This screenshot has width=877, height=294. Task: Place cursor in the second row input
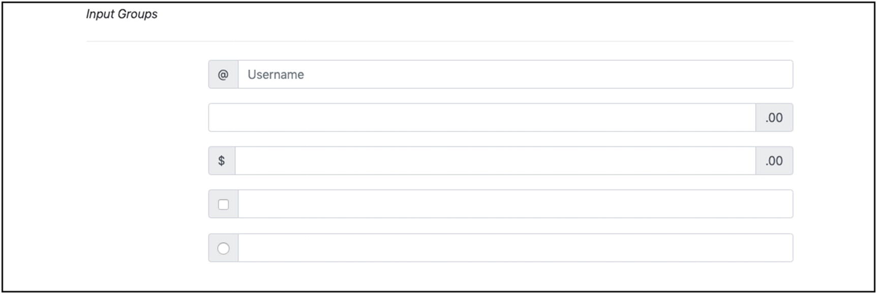[x=481, y=118]
